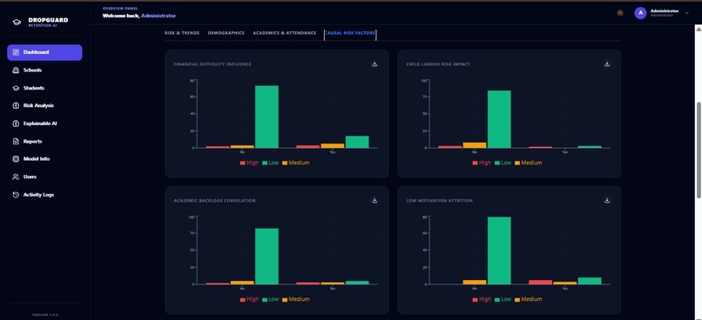Screen dimensions: 702x320
Task: Click the Version label in sidebar footer
Action: pos(44,315)
